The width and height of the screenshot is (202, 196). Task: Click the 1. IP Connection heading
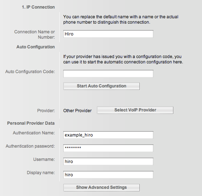click(38, 7)
